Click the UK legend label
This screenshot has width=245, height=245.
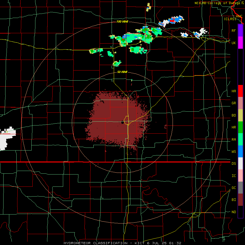[x=234, y=43]
